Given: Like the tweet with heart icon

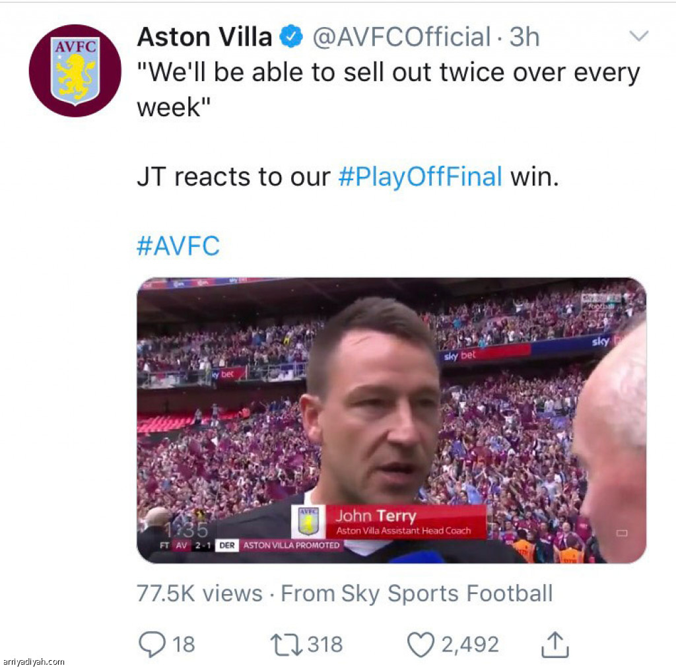Looking at the screenshot, I should click(x=421, y=645).
